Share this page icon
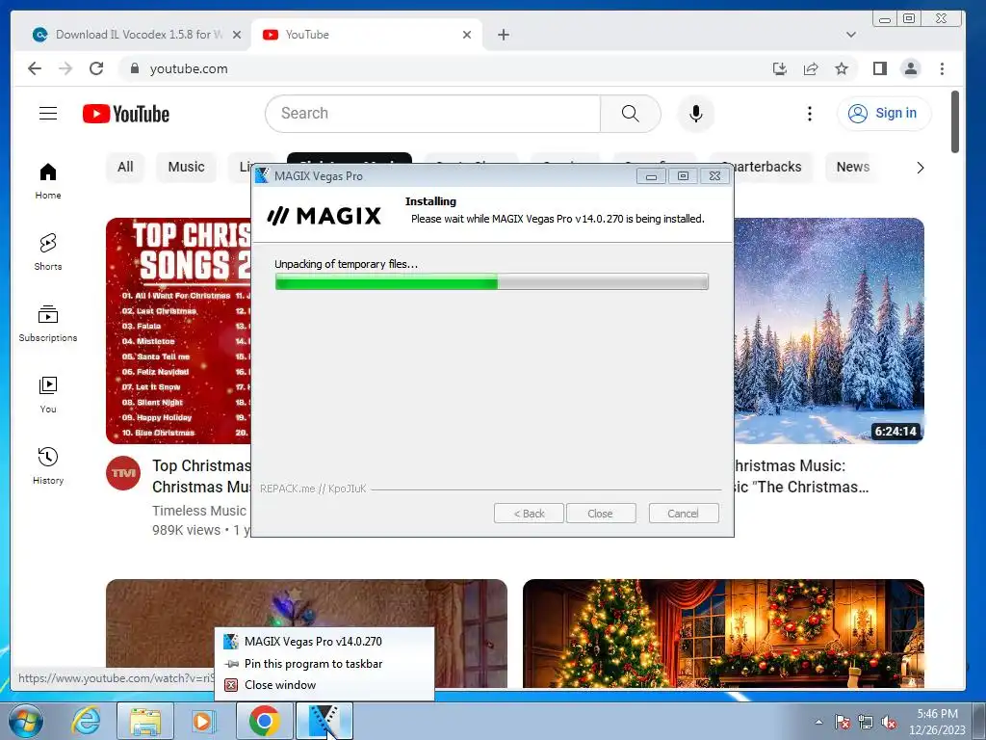Screen dimensions: 986x740 [x=811, y=68]
